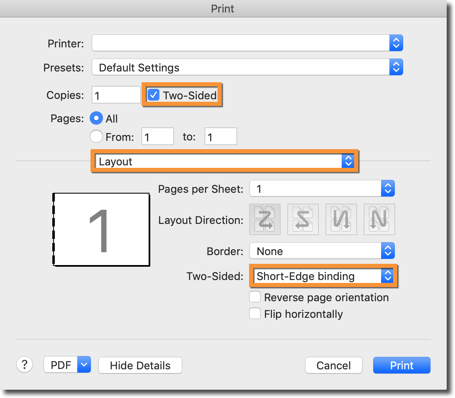455x398 pixels.
Task: Click the PDF menu arrow
Action: tap(84, 365)
